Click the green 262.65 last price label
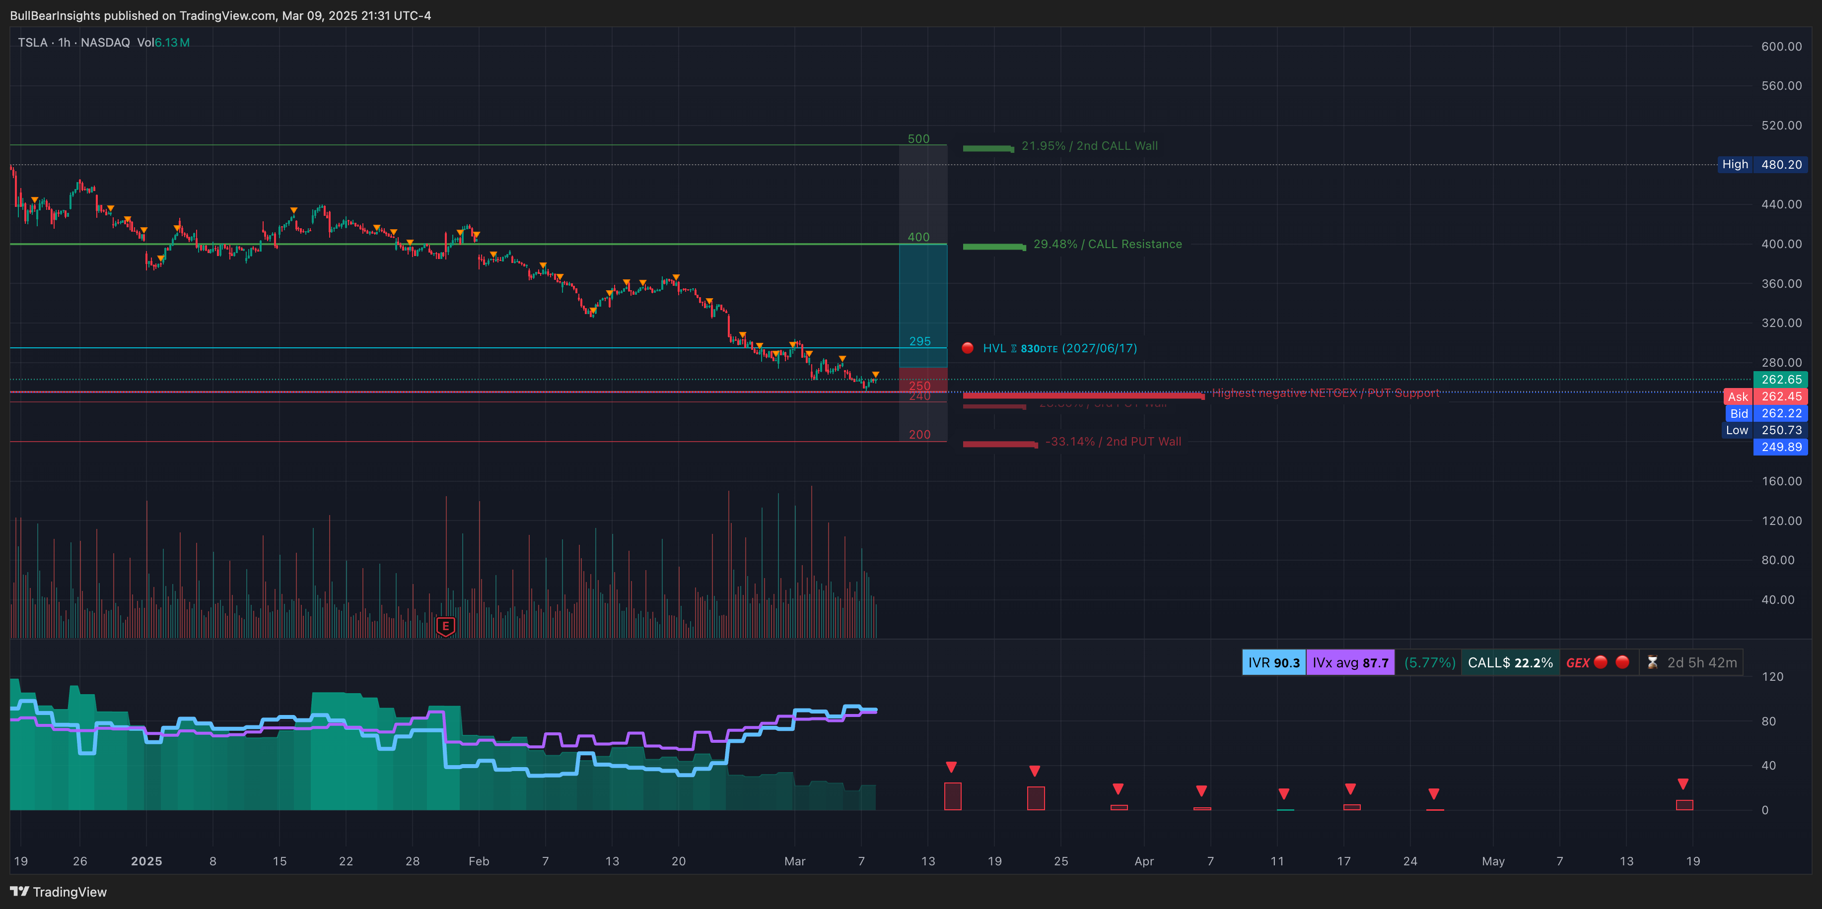Viewport: 1822px width, 909px height. pos(1781,380)
